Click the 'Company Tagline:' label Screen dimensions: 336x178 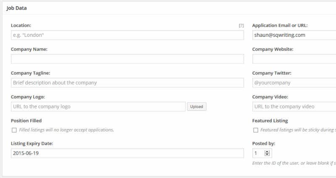coord(30,73)
